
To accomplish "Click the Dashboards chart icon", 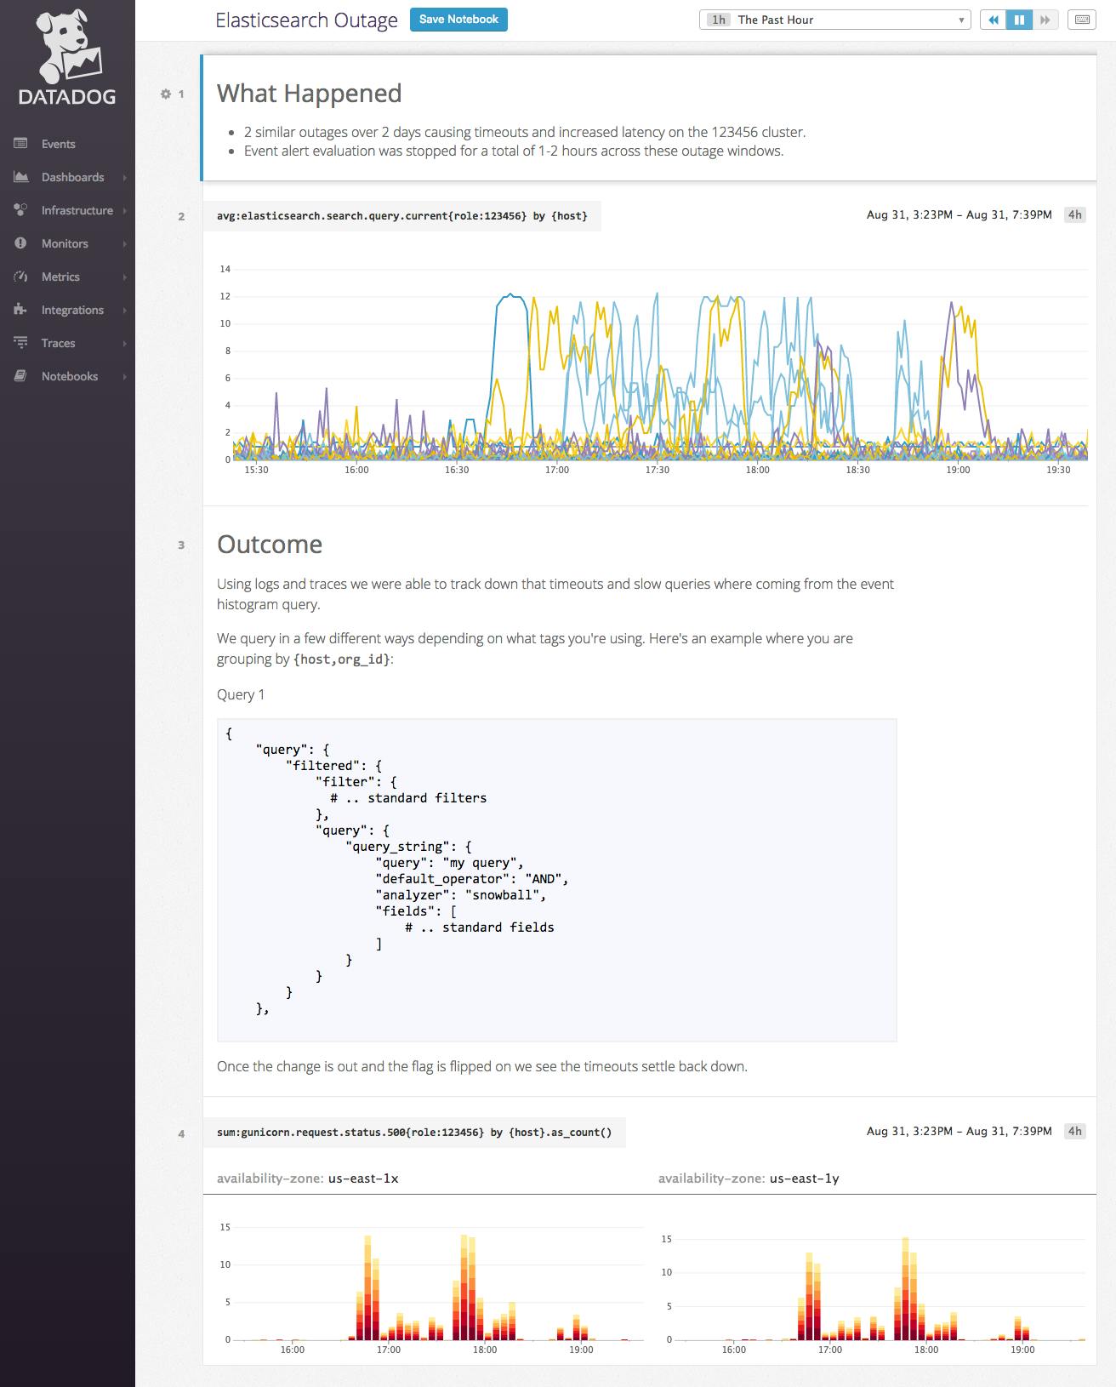I will (x=21, y=177).
